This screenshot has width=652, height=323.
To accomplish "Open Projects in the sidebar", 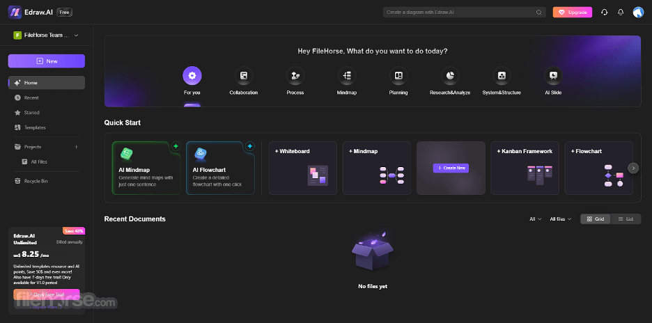I will 47,147.
